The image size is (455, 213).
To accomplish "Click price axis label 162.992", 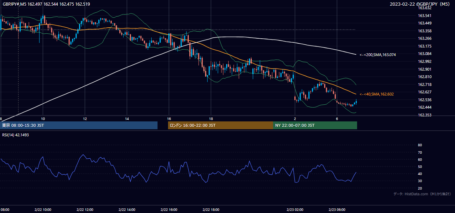I will tap(424, 61).
